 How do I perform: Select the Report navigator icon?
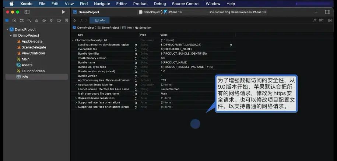pyautogui.click(x=66, y=20)
